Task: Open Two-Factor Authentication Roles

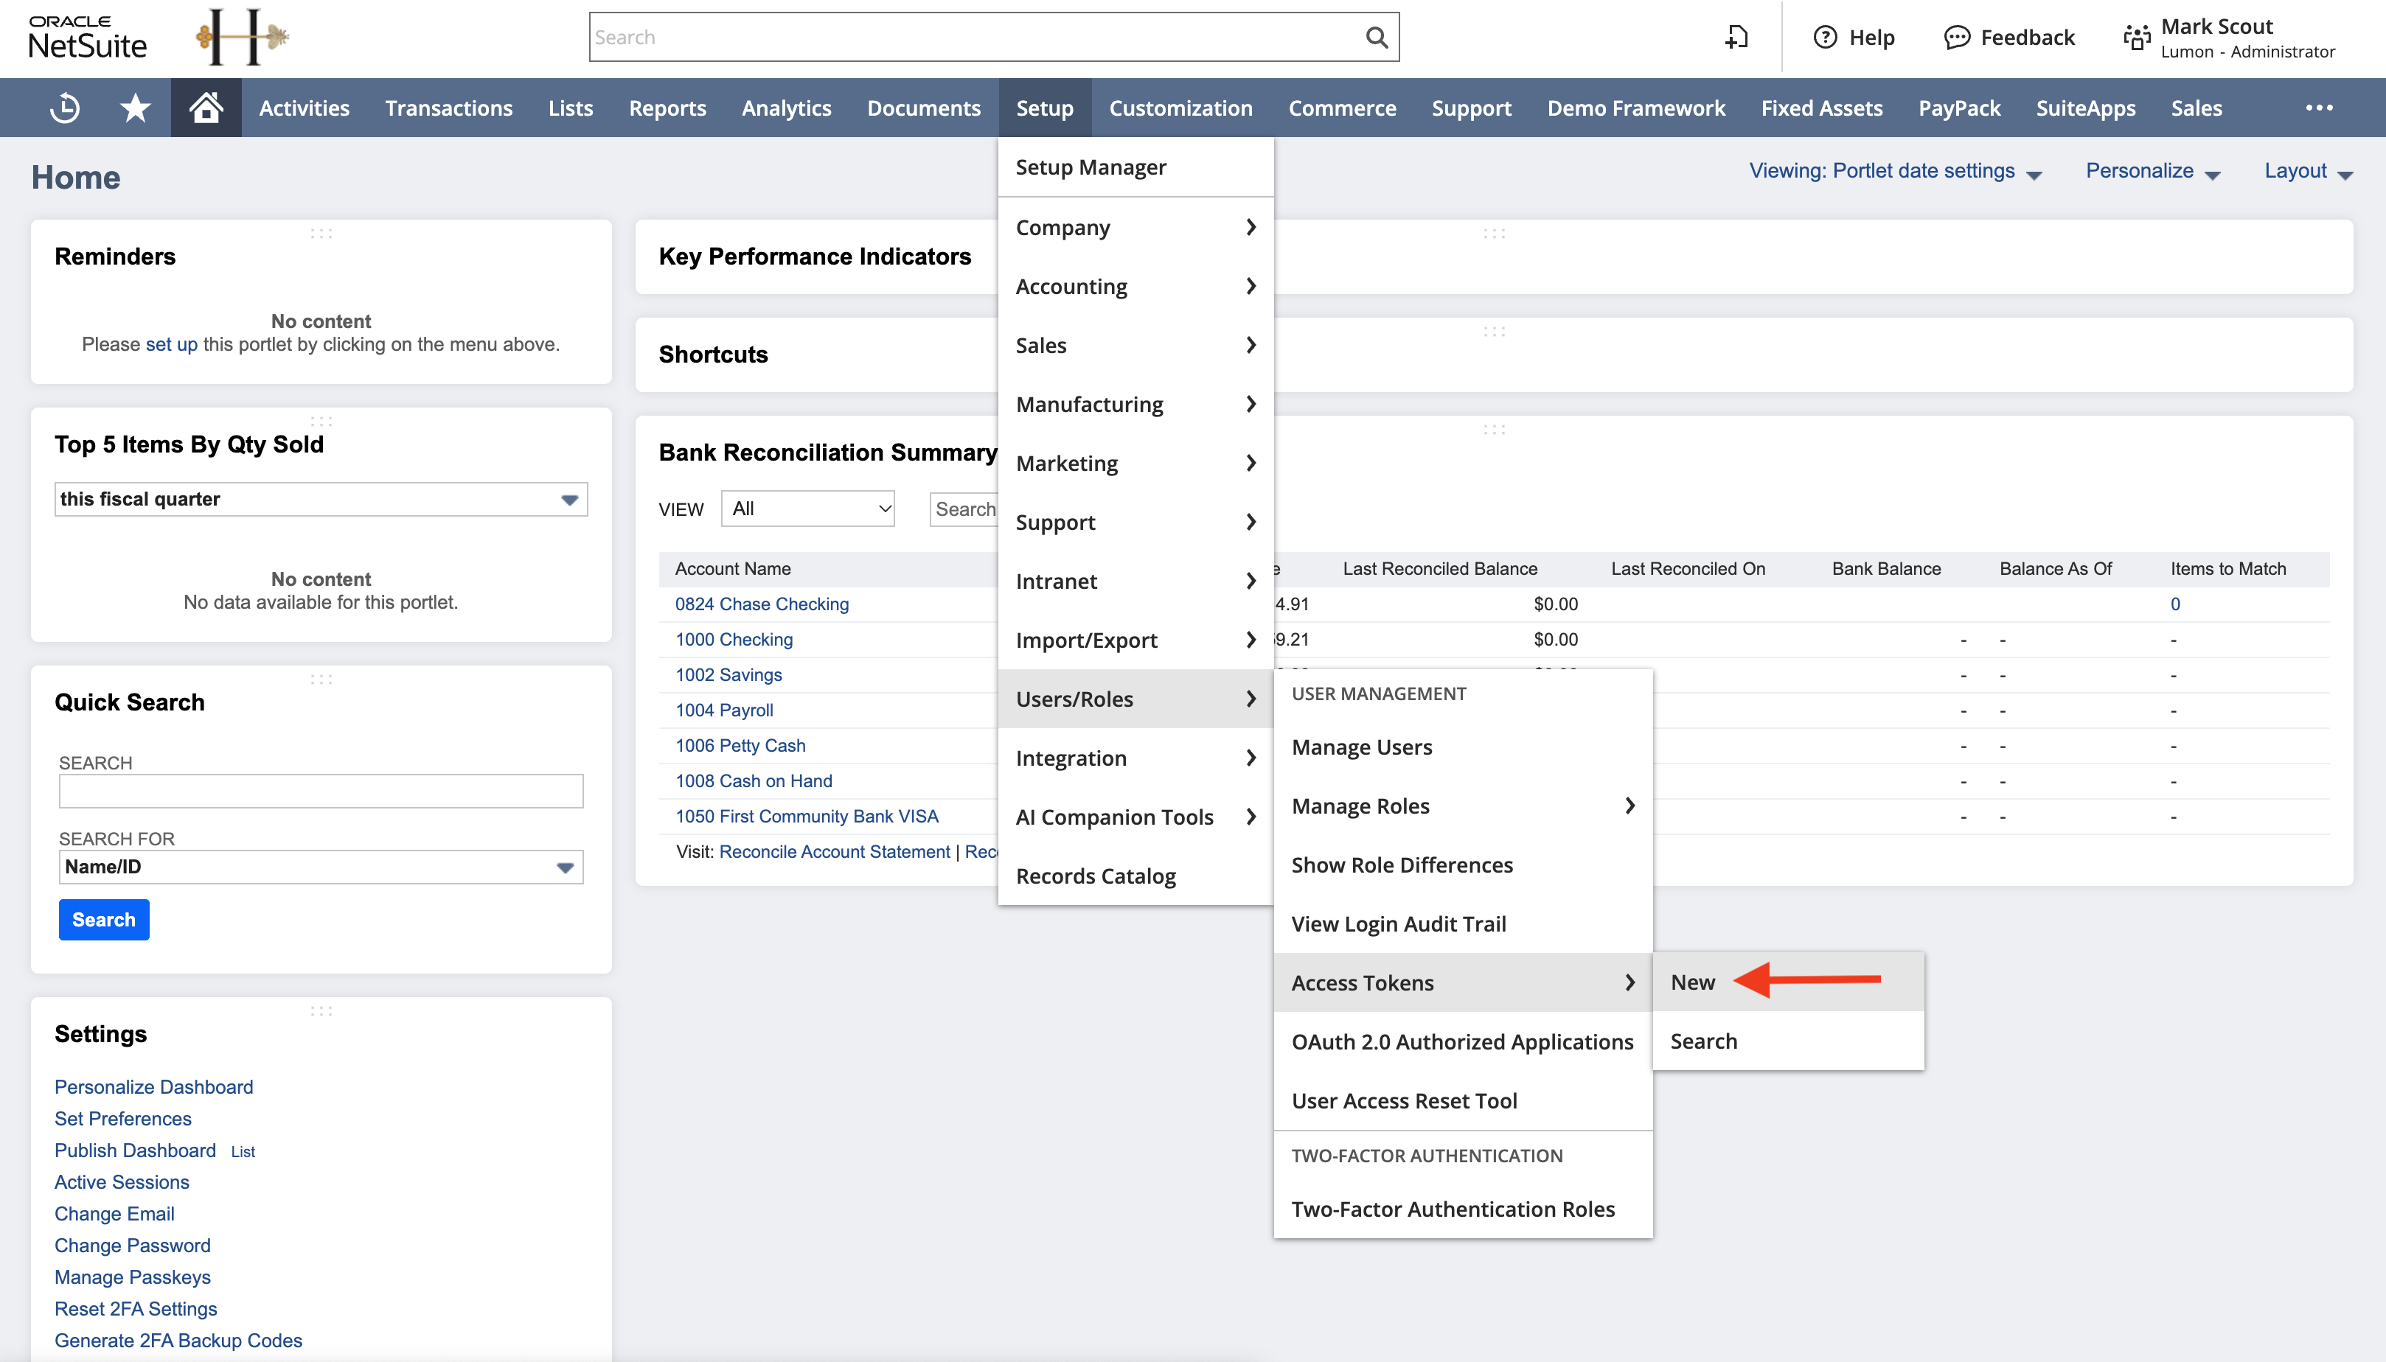Action: coord(1462,1209)
